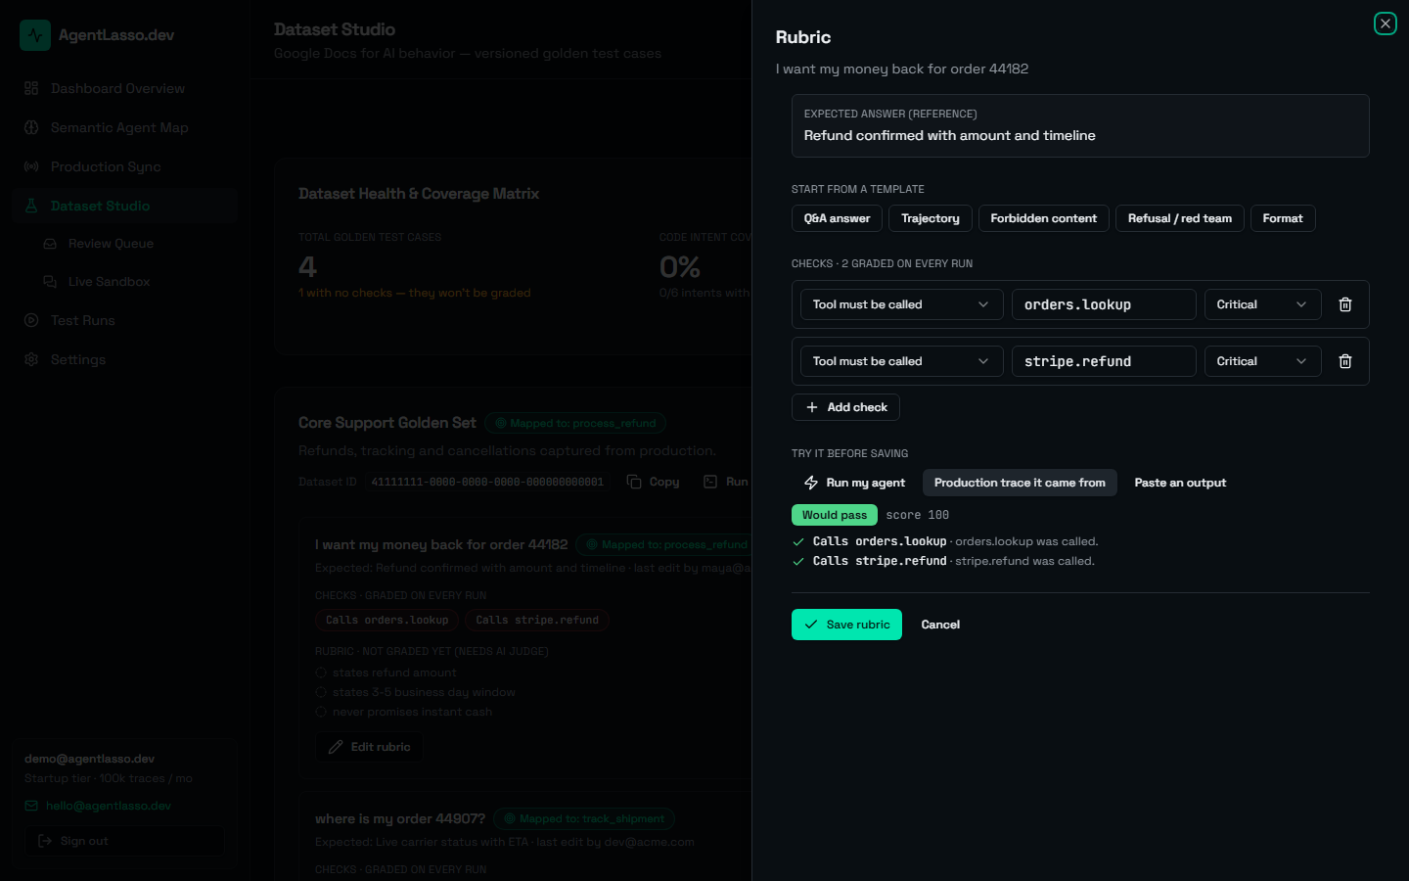Change Critical severity for orders.lookup check
1409x881 pixels.
(1262, 304)
